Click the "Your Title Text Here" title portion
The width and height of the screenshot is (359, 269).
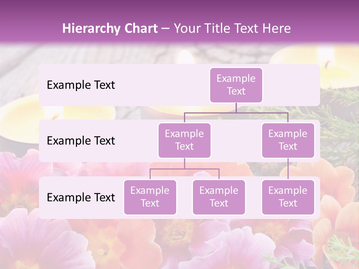coord(232,28)
